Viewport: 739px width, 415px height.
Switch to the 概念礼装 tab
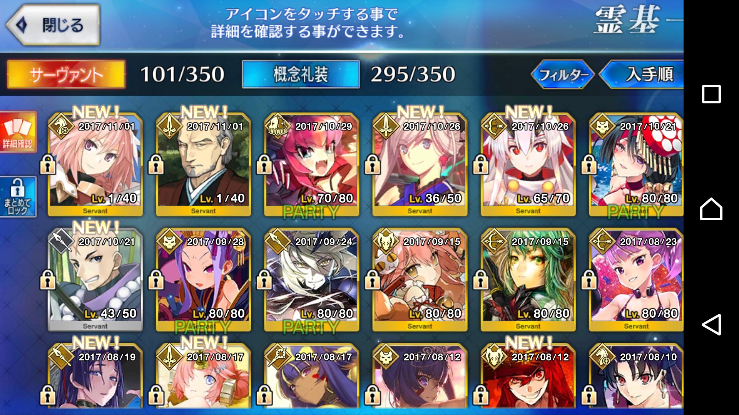coord(301,74)
